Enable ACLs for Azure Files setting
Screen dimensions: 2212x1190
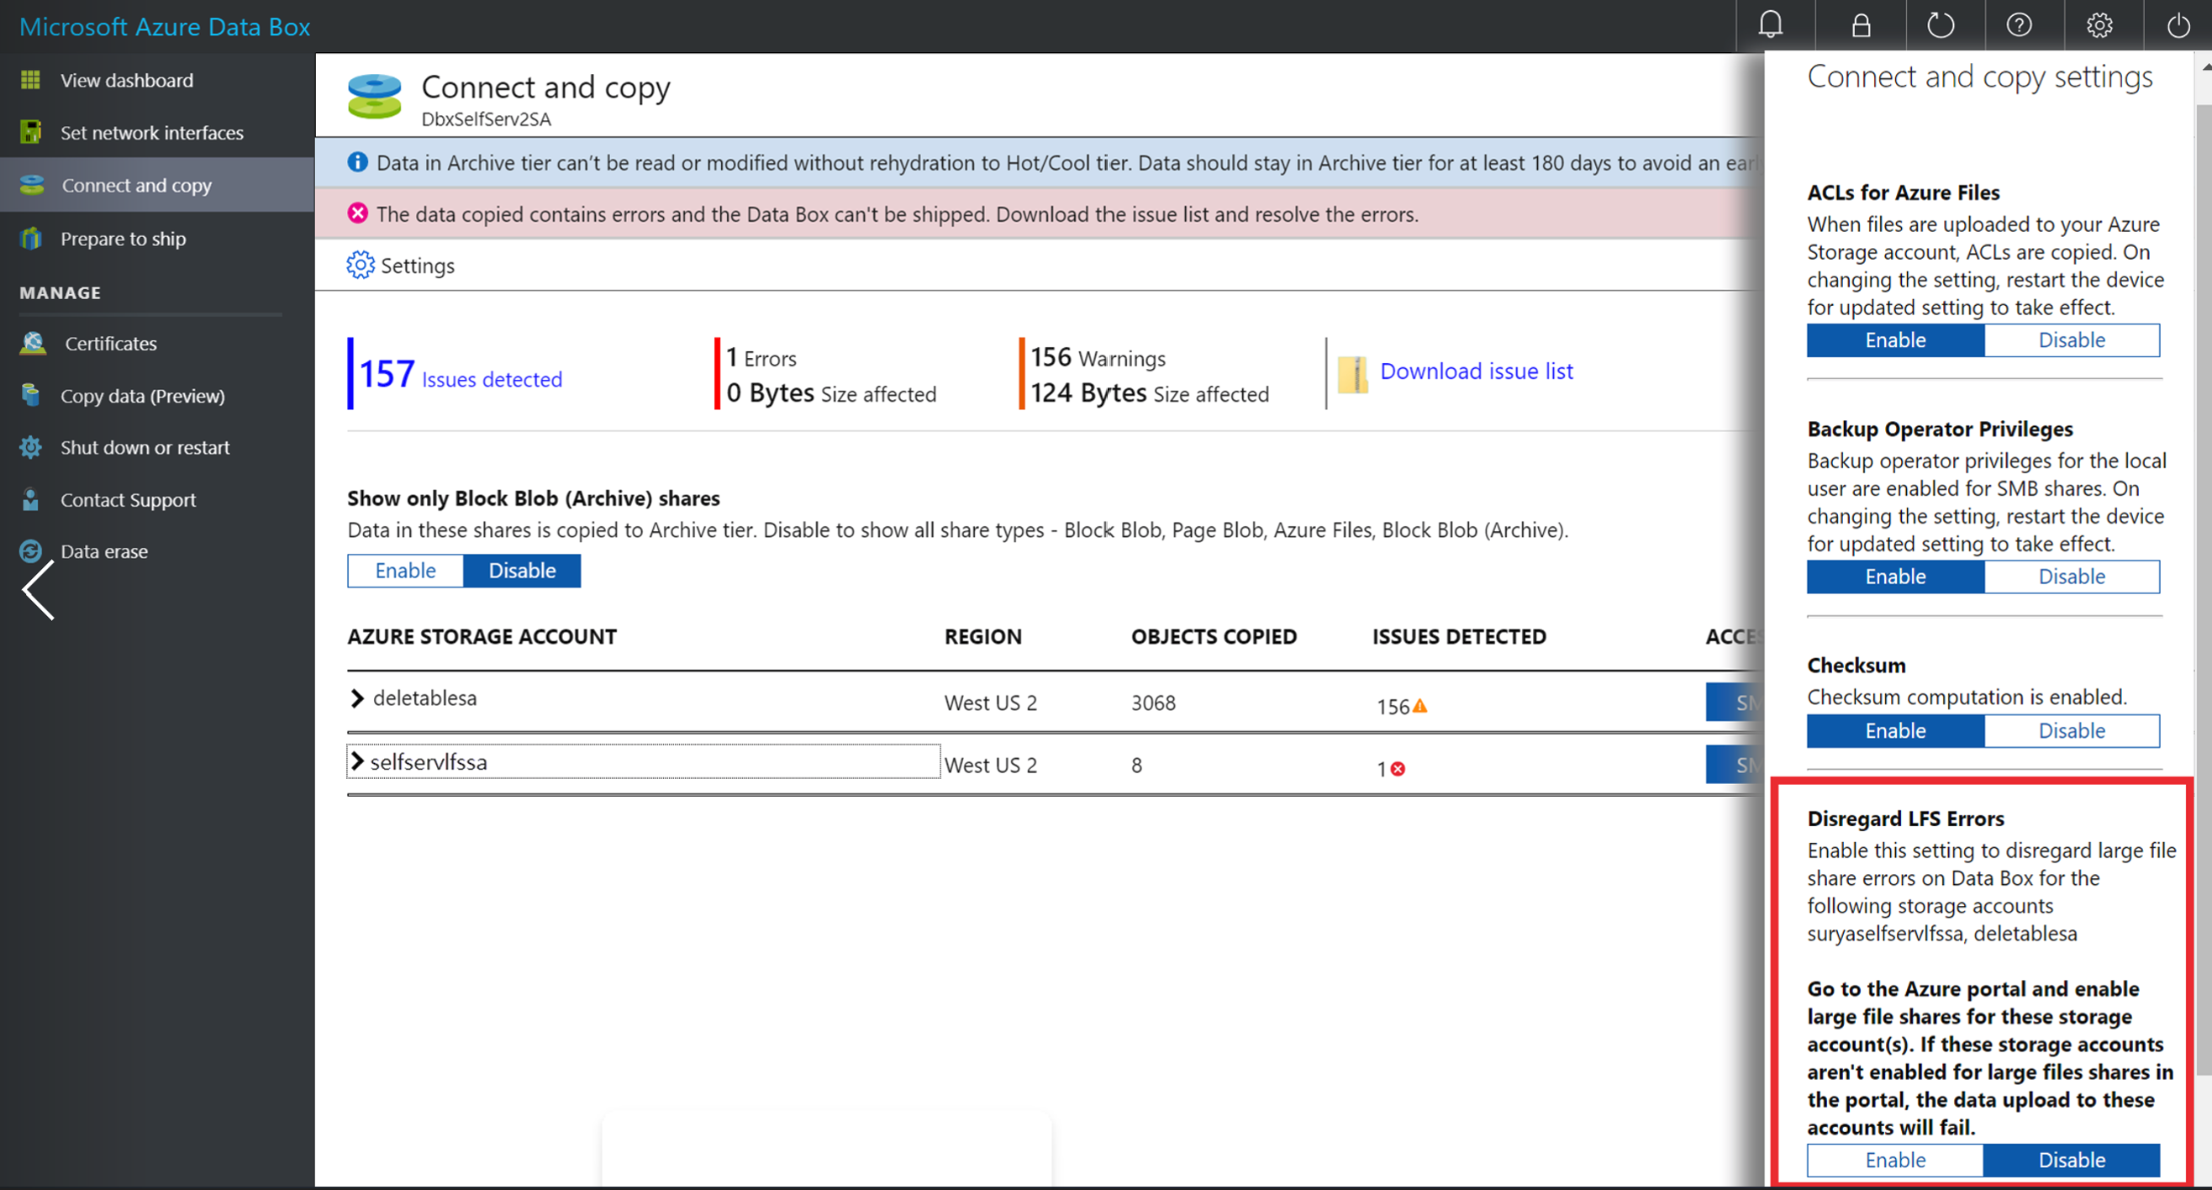[1894, 340]
